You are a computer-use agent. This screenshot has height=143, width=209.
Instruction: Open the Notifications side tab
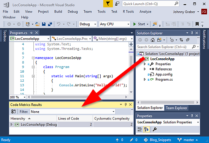click(204, 39)
